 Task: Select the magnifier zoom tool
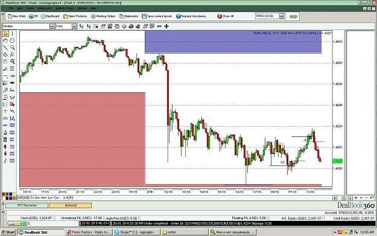(12, 48)
